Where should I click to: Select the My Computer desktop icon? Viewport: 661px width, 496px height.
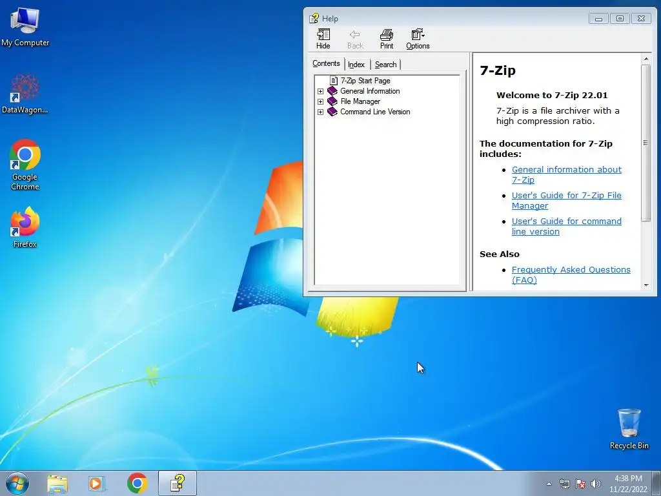25,26
